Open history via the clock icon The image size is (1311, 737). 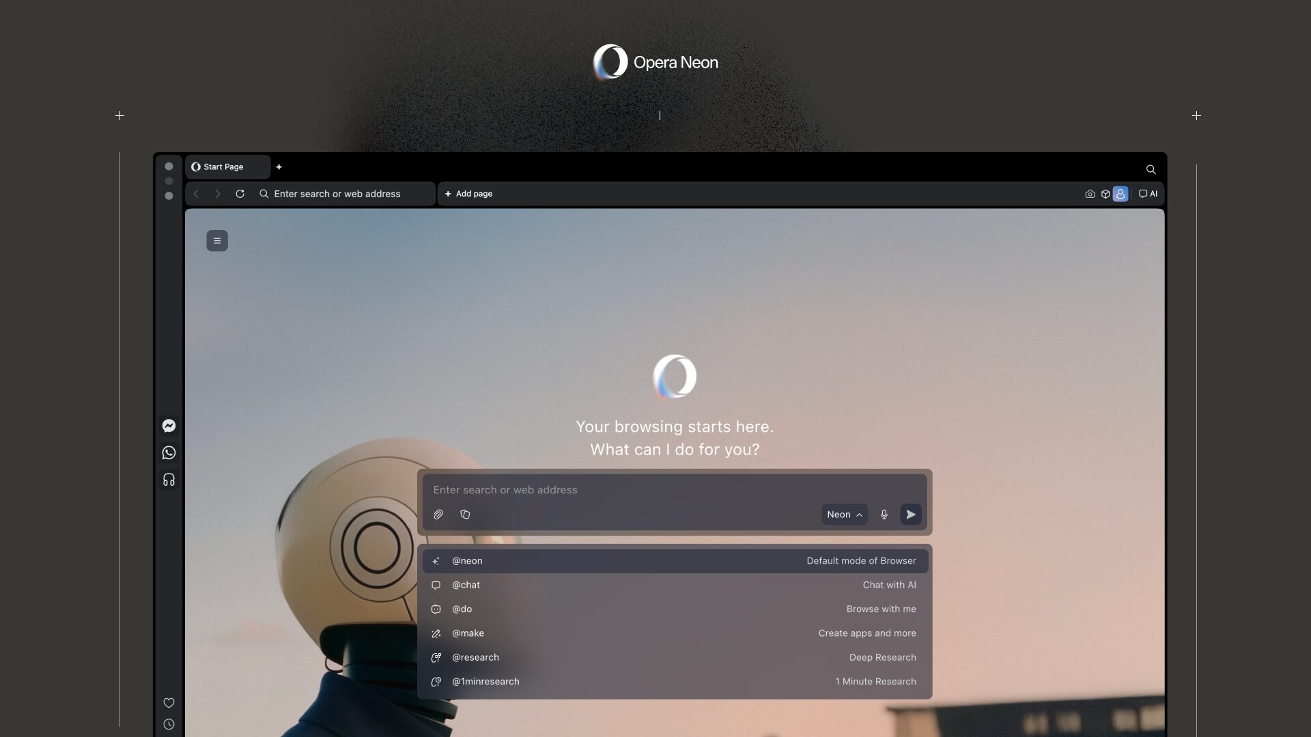click(x=169, y=724)
